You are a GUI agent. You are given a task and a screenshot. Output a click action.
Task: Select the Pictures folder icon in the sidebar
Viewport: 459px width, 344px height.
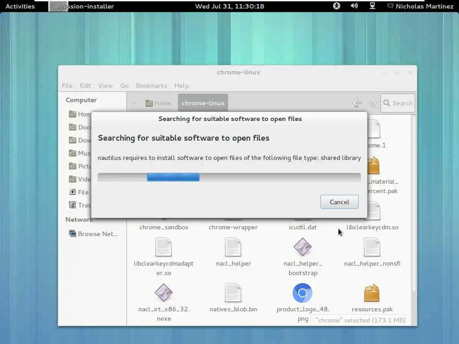(x=73, y=166)
